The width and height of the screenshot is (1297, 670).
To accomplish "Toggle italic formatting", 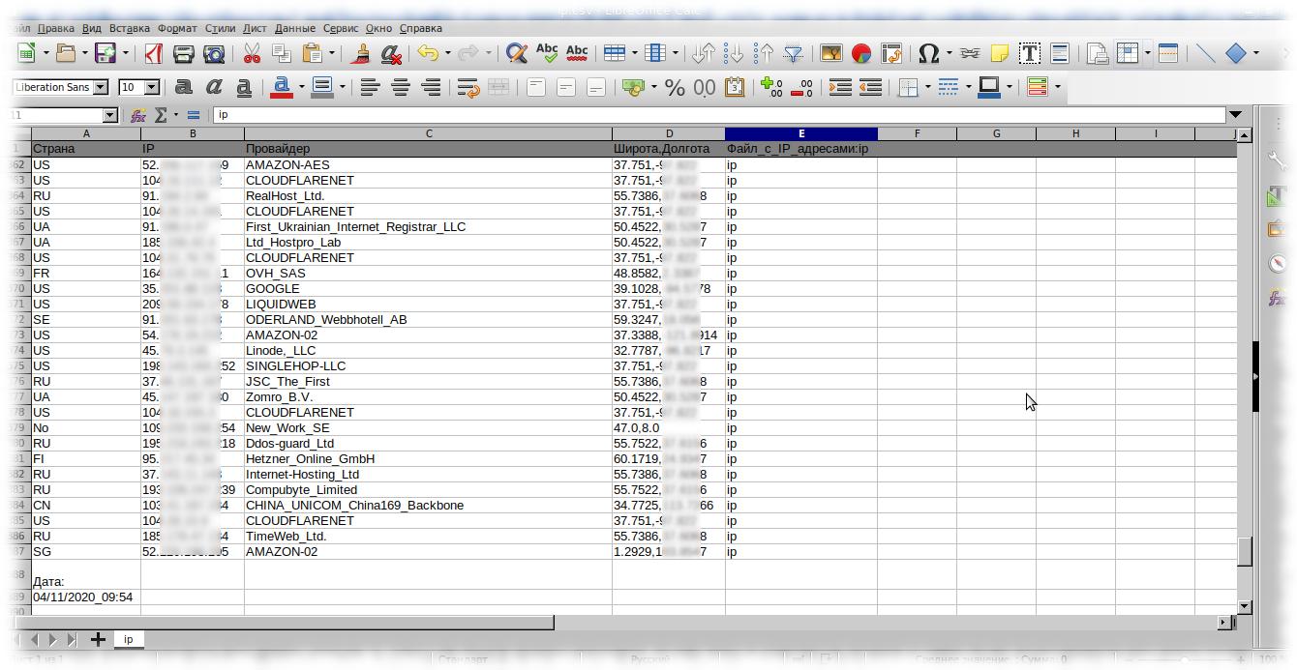I will tap(214, 87).
